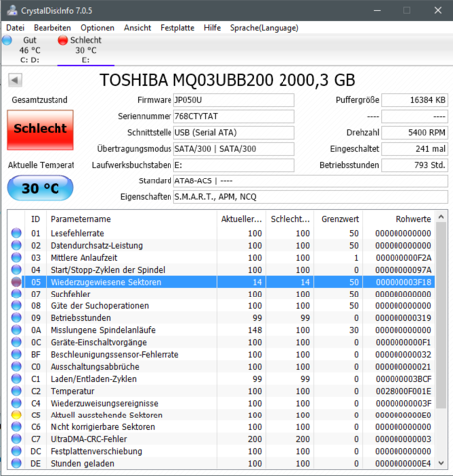Click the 30 °C temperature button
Screen dimensions: 453x476
[x=41, y=188]
